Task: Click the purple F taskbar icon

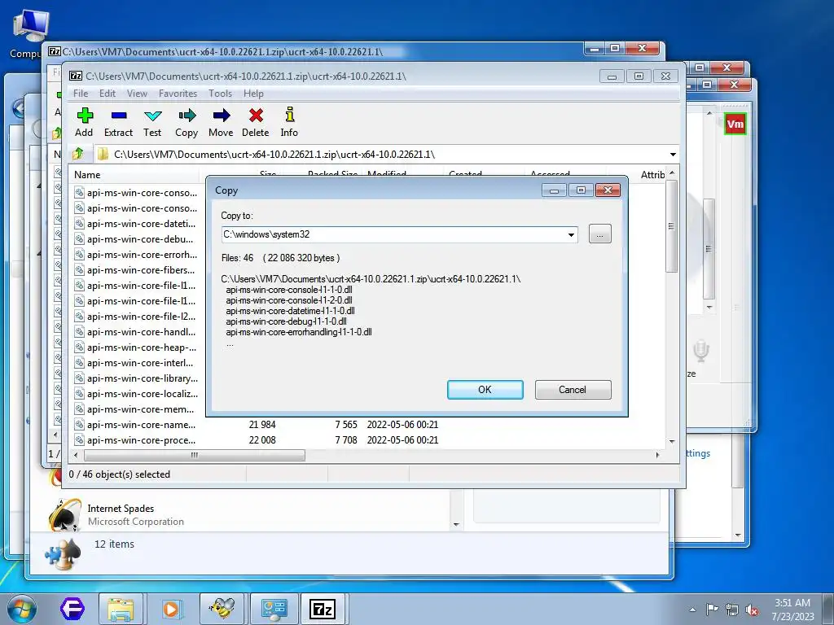Action: pyautogui.click(x=72, y=609)
